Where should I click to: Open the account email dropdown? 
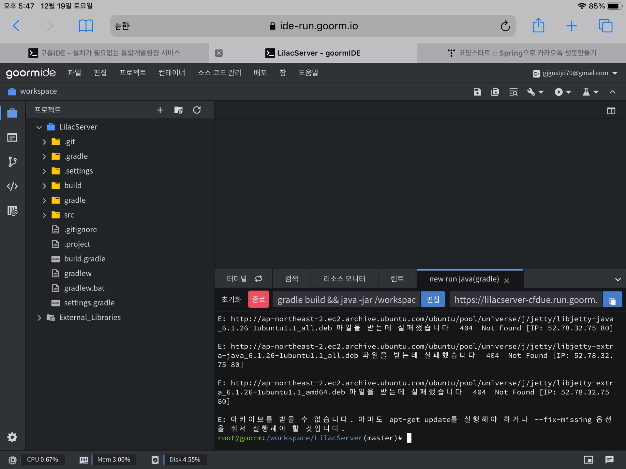(615, 73)
